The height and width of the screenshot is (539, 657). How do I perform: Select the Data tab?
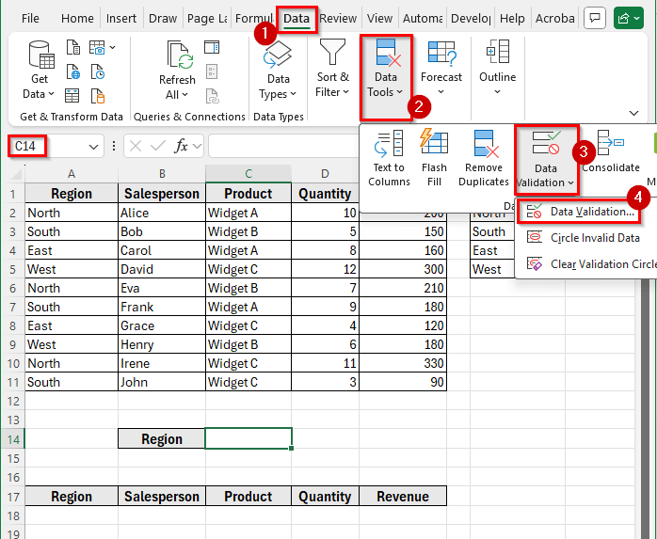296,19
